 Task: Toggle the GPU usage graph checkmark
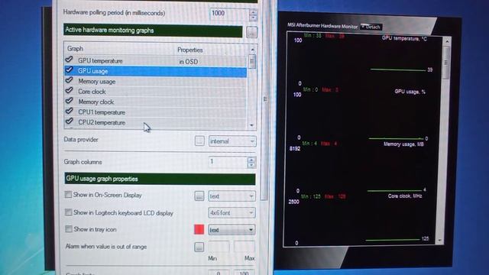pyautogui.click(x=69, y=70)
